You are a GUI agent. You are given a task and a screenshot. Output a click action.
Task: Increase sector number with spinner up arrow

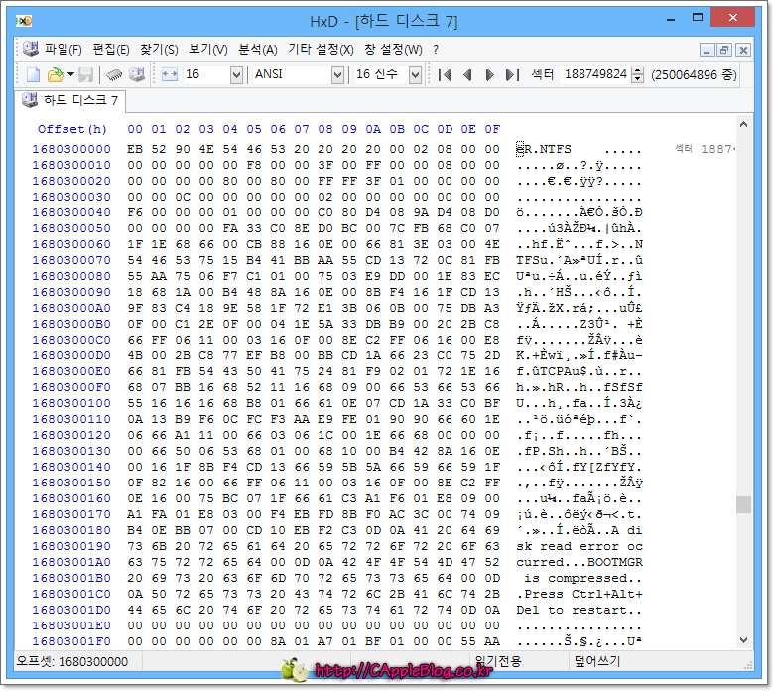(x=638, y=70)
